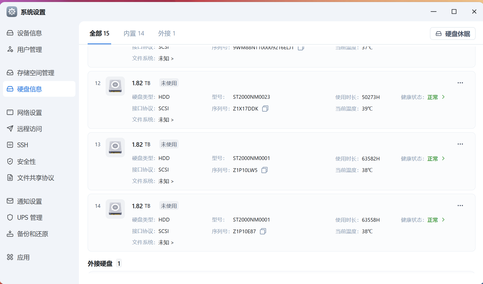Copy serial number Z1X17DDK

click(x=265, y=108)
